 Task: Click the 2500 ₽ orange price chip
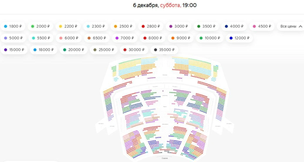[x=123, y=26]
